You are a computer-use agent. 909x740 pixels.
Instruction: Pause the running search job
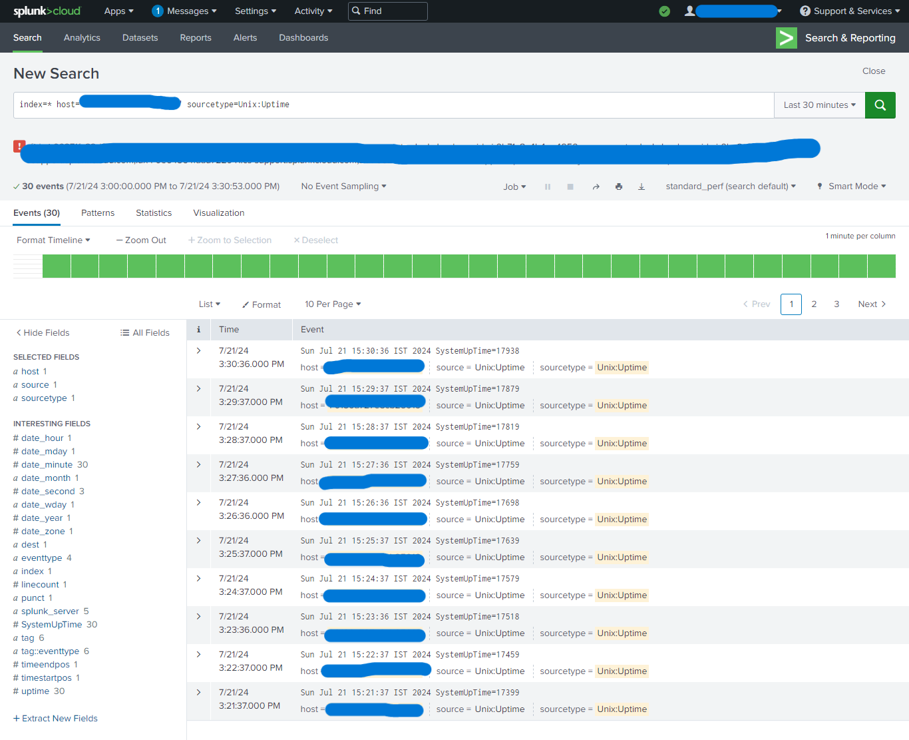[x=547, y=186]
